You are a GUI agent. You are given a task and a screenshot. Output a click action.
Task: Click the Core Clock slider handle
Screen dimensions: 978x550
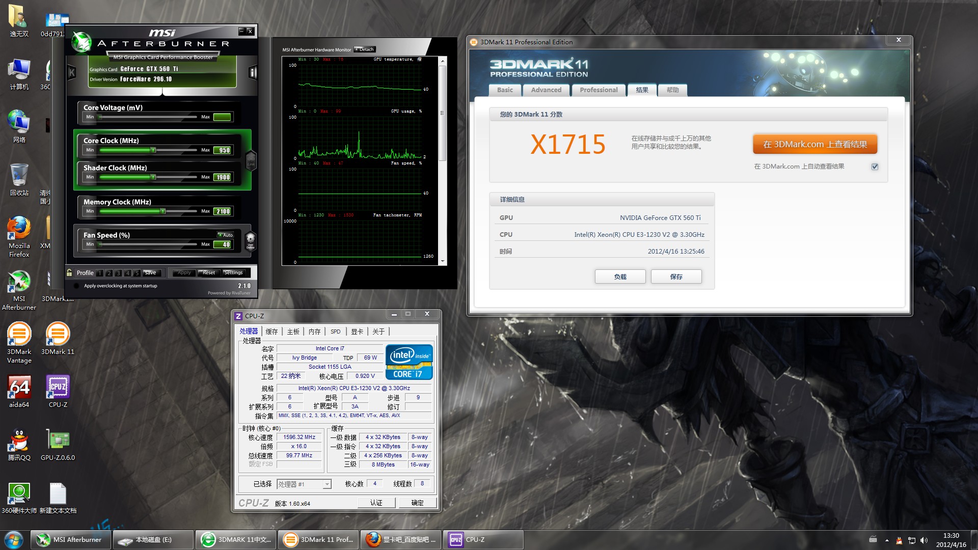click(x=153, y=150)
